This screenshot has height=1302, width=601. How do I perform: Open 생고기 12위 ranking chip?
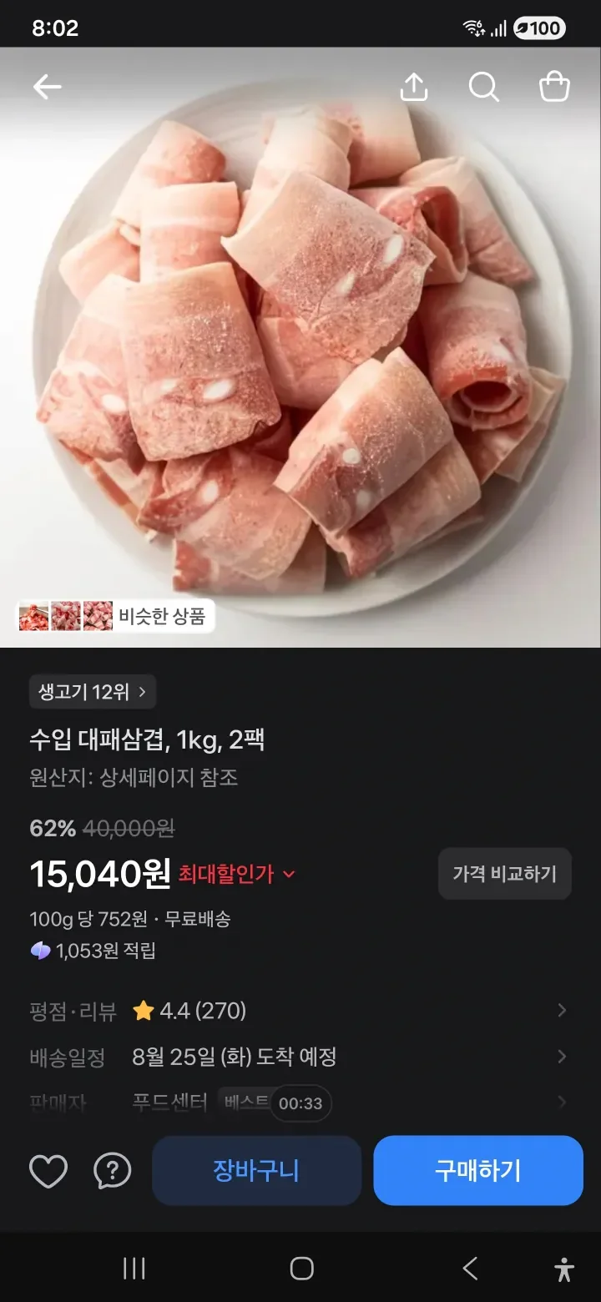pyautogui.click(x=93, y=691)
